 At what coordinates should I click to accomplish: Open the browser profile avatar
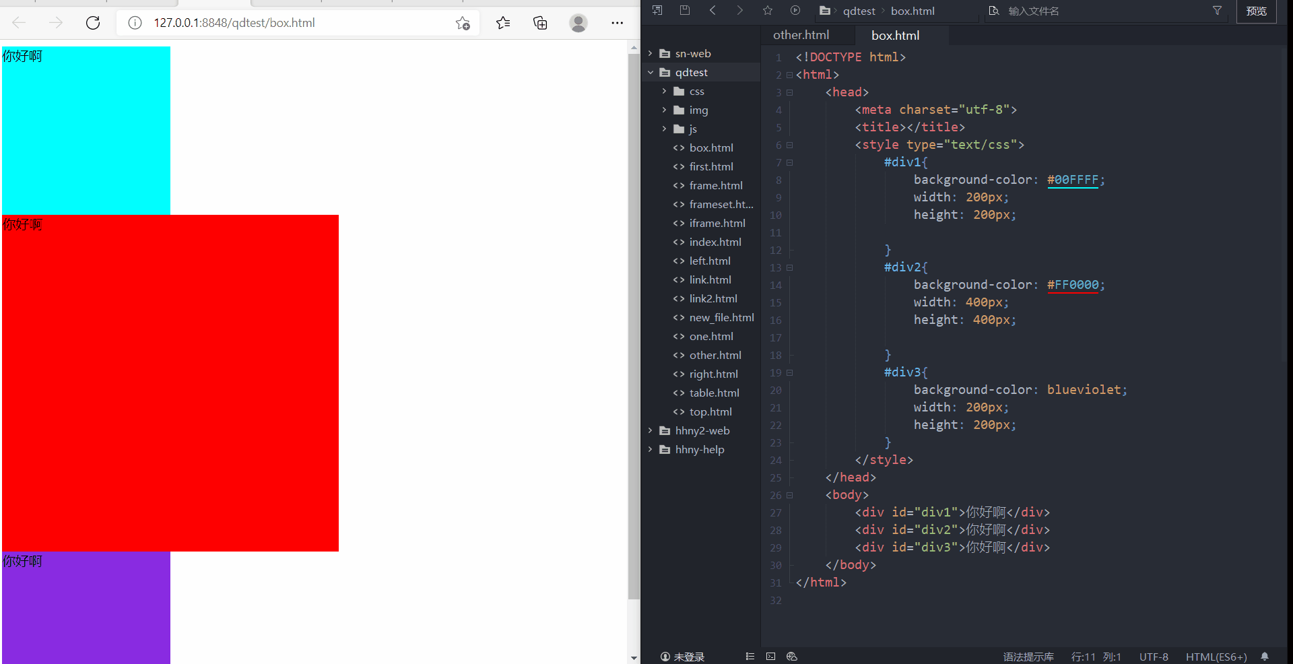point(578,23)
